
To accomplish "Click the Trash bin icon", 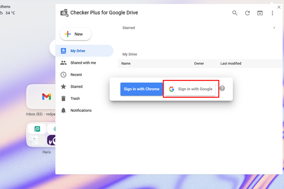I will tap(63, 98).
